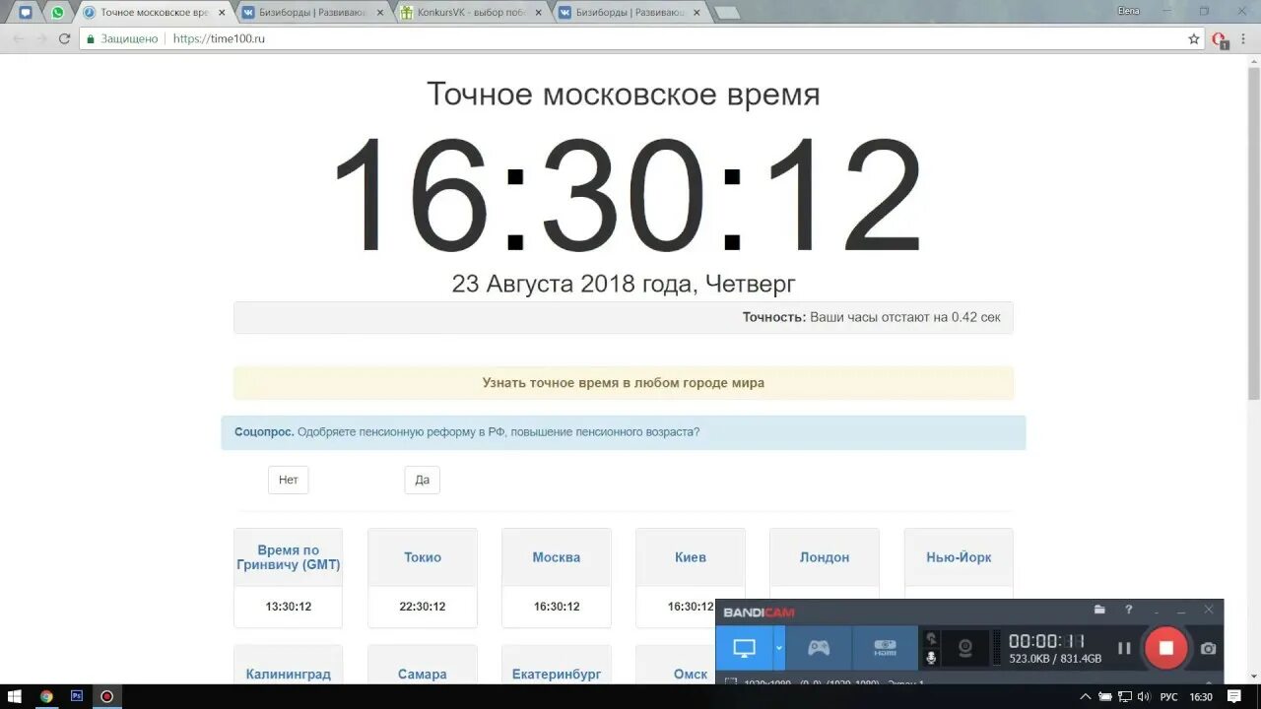
Task: Click the 13:30:12 GMT time value
Action: point(288,607)
